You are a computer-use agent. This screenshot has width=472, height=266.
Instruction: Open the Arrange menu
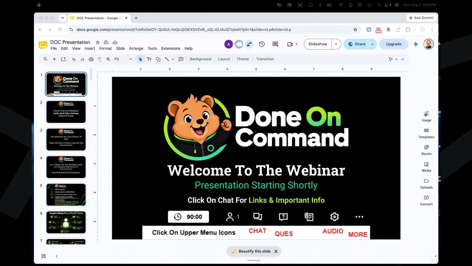[136, 48]
